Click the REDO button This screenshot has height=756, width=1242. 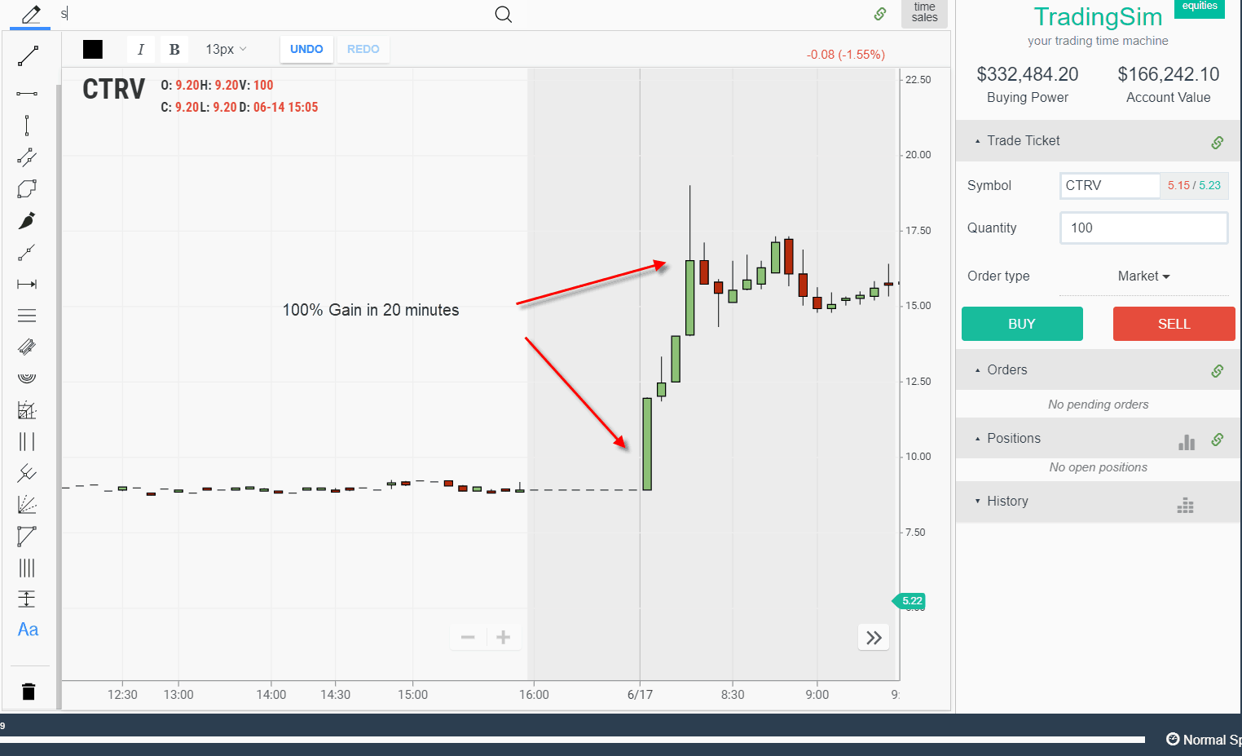click(363, 49)
